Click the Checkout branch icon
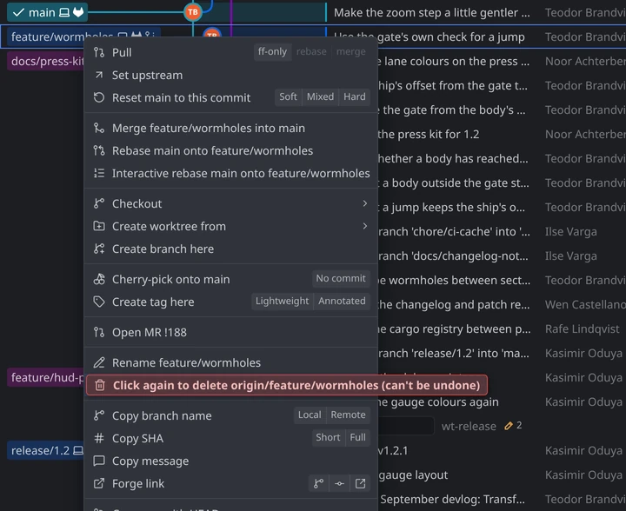The width and height of the screenshot is (626, 511). [x=99, y=203]
